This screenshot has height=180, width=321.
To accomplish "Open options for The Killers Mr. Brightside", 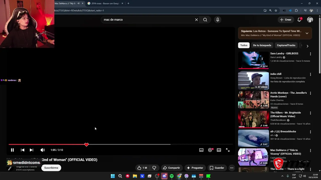I will [x=310, y=113].
